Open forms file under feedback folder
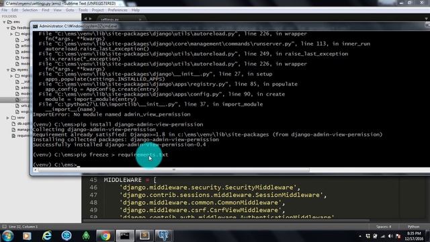 (23, 58)
